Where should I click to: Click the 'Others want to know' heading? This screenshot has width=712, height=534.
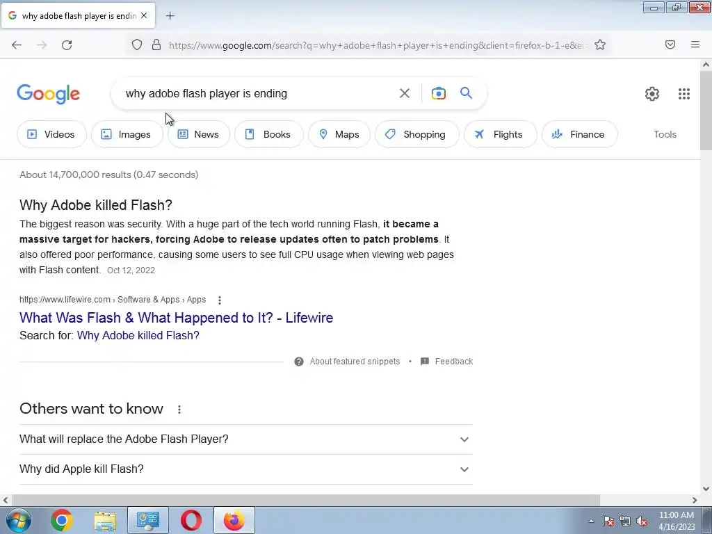(91, 409)
